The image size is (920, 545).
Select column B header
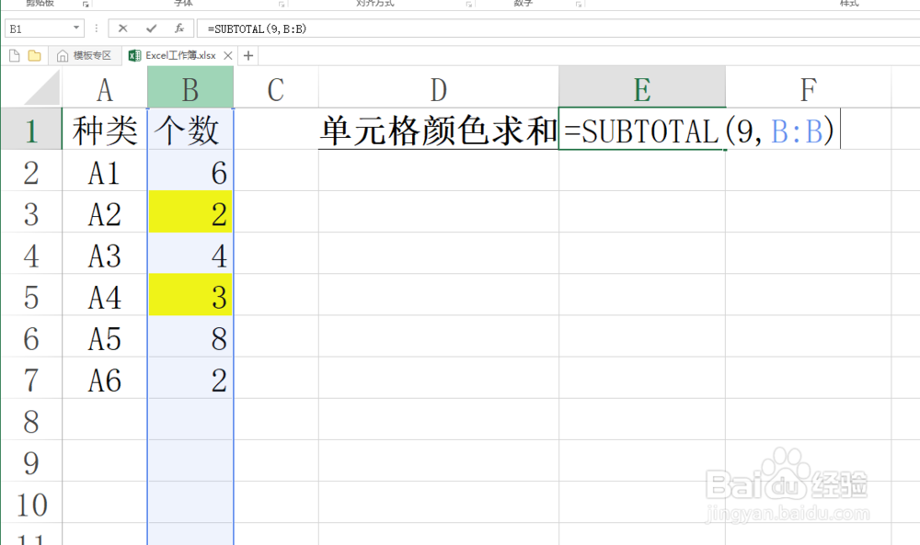(x=190, y=88)
